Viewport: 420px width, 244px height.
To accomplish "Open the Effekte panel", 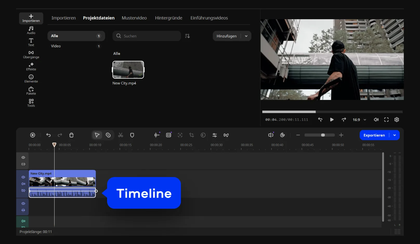I will click(x=31, y=66).
